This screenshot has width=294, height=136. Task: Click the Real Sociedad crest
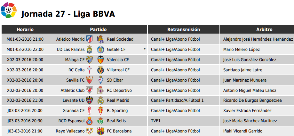pos(100,39)
